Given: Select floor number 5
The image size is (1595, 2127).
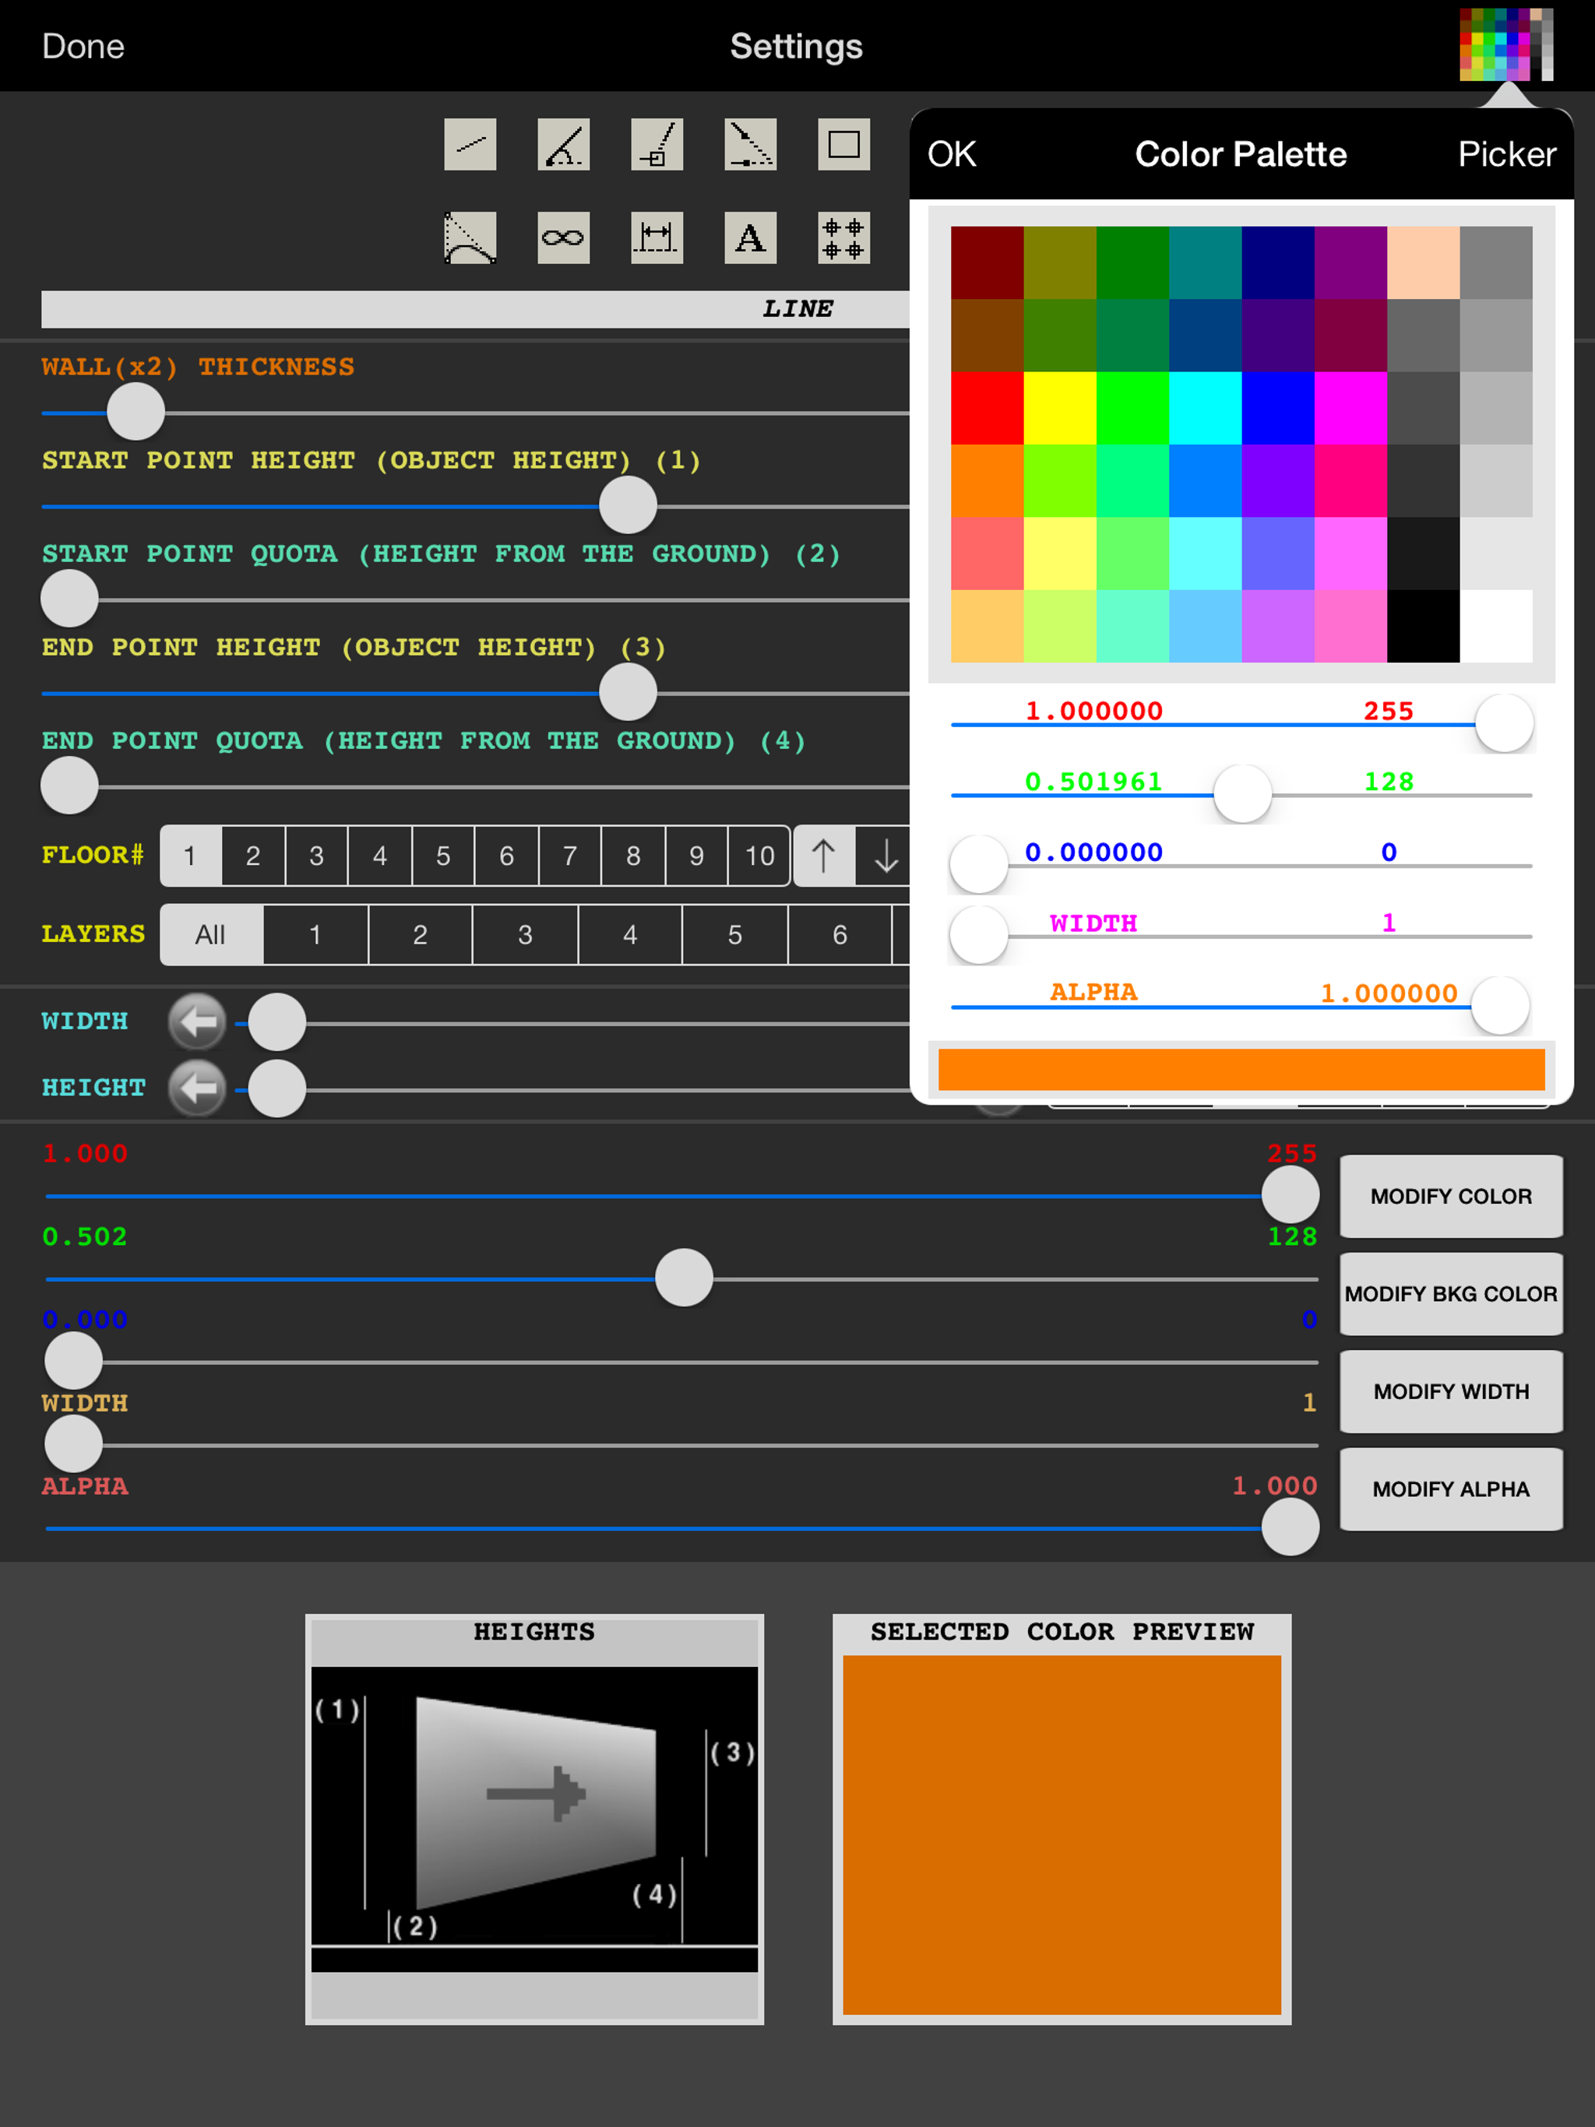Looking at the screenshot, I should 442,855.
